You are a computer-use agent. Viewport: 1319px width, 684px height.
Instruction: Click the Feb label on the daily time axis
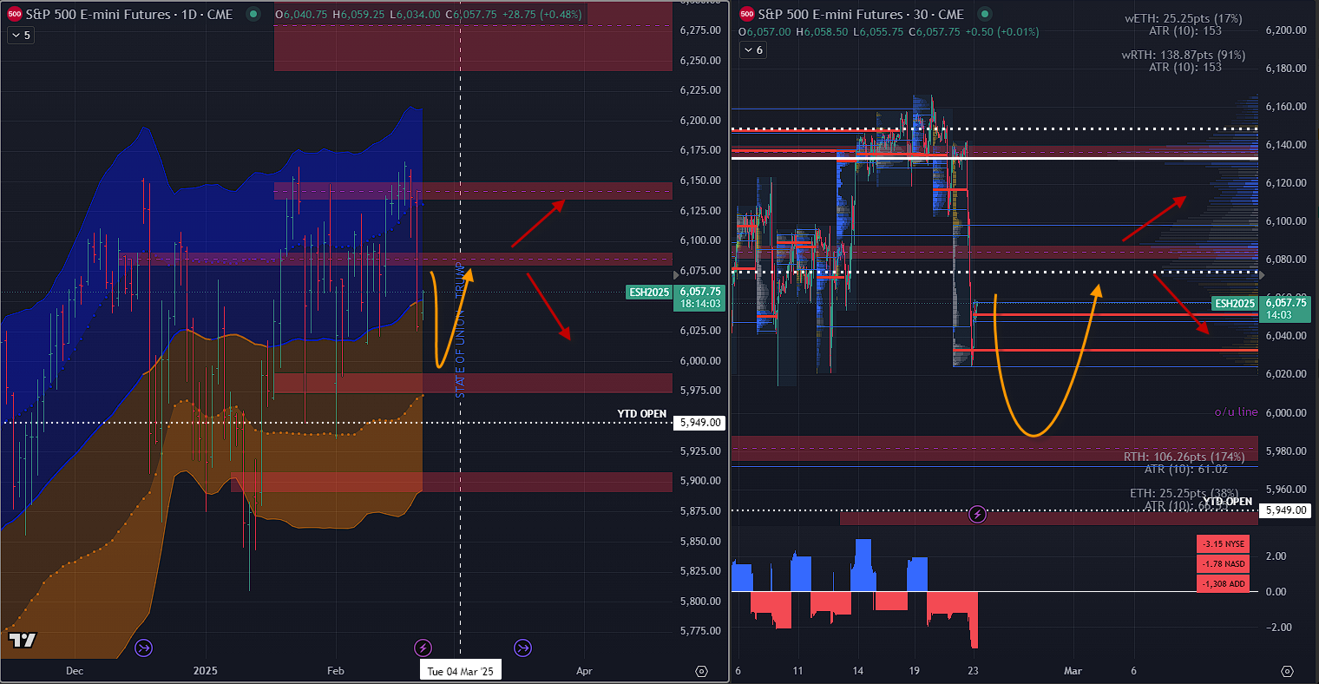coord(335,671)
